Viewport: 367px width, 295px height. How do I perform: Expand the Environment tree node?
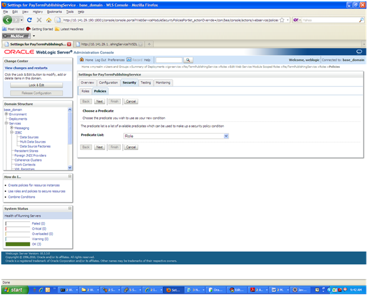(x=7, y=114)
